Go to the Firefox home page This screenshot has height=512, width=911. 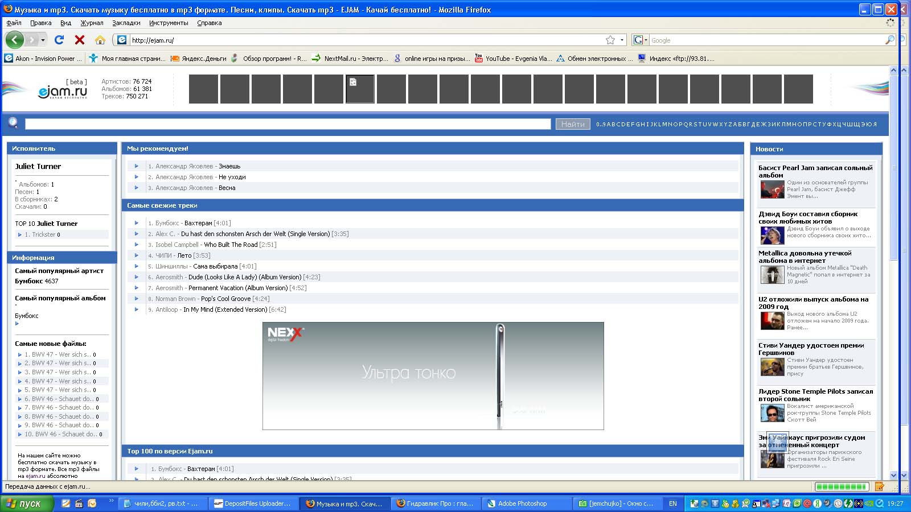coord(100,40)
